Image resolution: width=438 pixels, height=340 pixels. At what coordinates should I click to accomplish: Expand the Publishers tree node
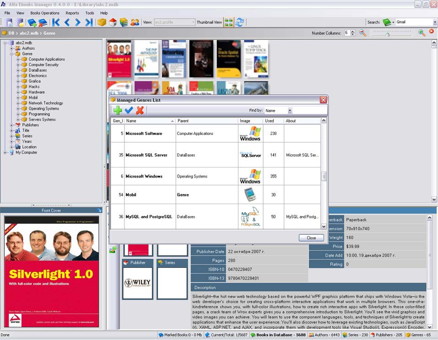11,125
